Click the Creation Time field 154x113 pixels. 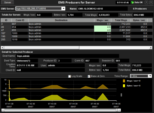click(x=27, y=65)
